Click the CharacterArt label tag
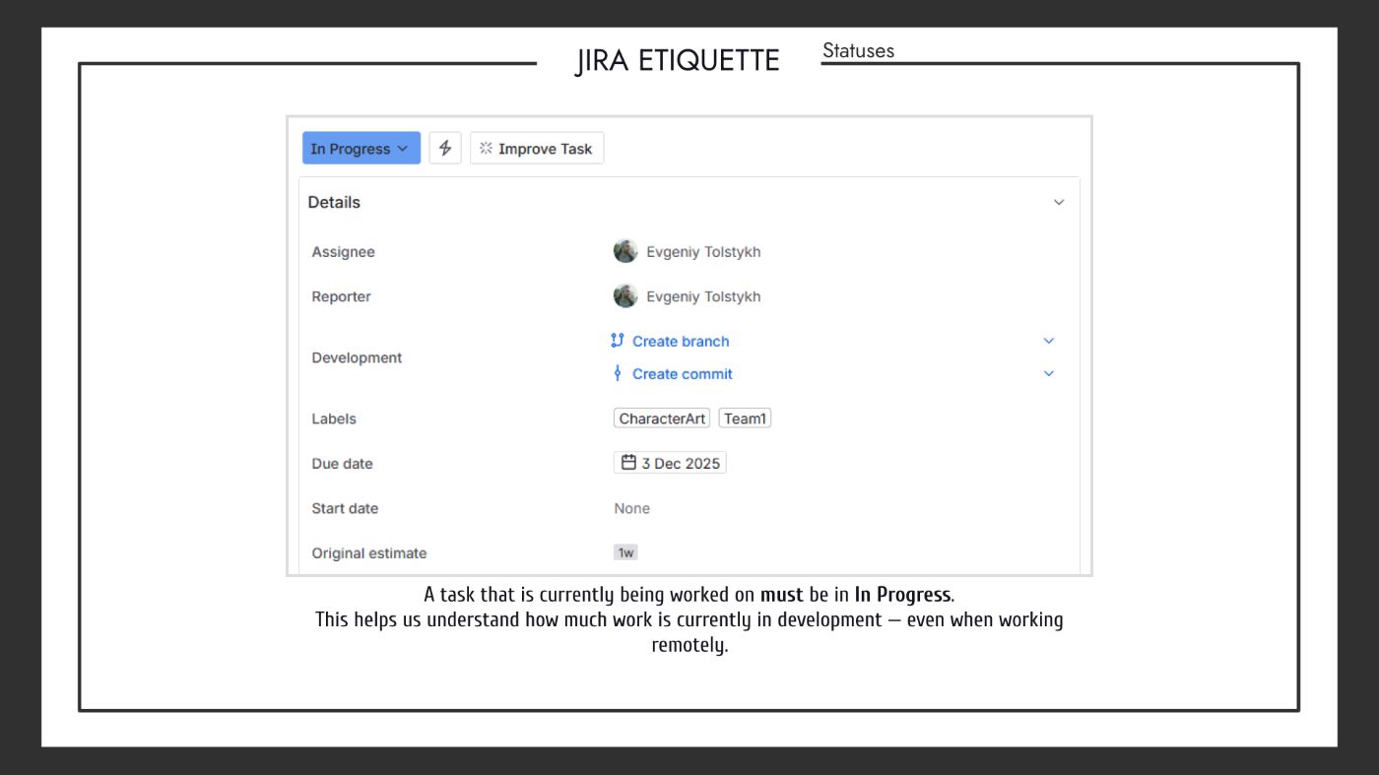The image size is (1379, 775). (662, 419)
